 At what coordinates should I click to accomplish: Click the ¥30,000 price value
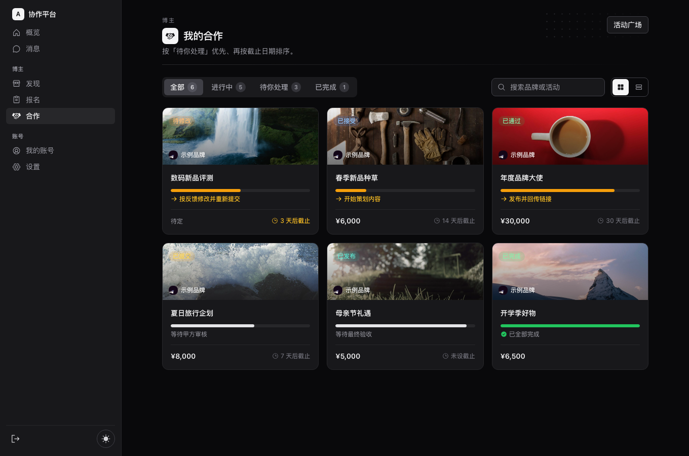tap(515, 221)
